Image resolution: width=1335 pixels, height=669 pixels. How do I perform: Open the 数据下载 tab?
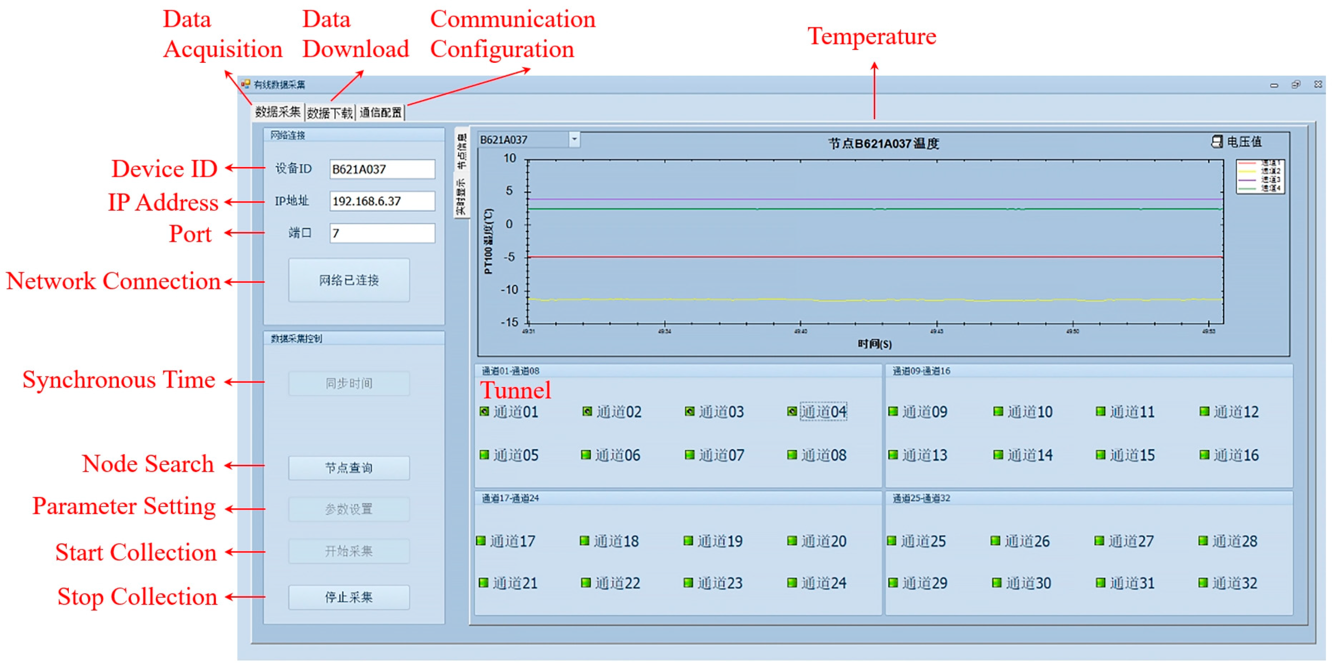click(x=329, y=112)
